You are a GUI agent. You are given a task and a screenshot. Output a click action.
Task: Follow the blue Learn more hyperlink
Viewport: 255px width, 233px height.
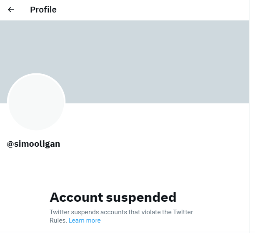[x=85, y=220]
